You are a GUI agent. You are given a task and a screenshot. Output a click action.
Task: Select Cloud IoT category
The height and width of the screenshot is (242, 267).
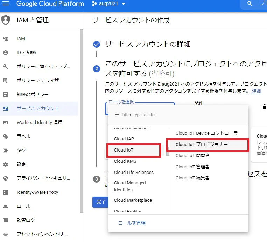[134, 150]
